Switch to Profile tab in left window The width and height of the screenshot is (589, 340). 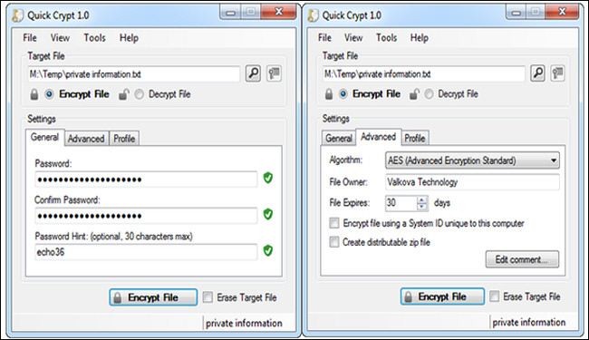[124, 139]
